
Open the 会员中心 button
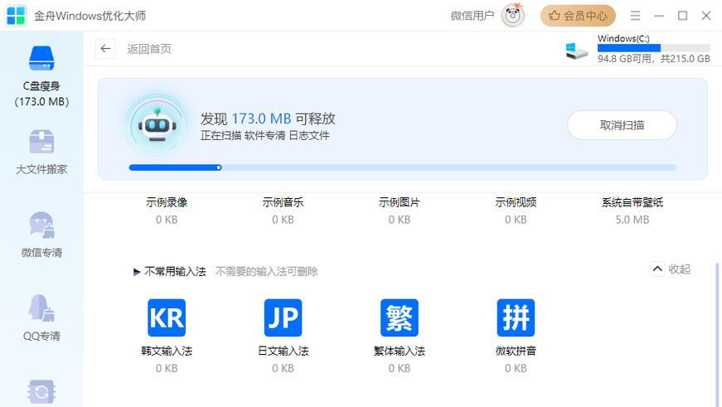coord(578,16)
